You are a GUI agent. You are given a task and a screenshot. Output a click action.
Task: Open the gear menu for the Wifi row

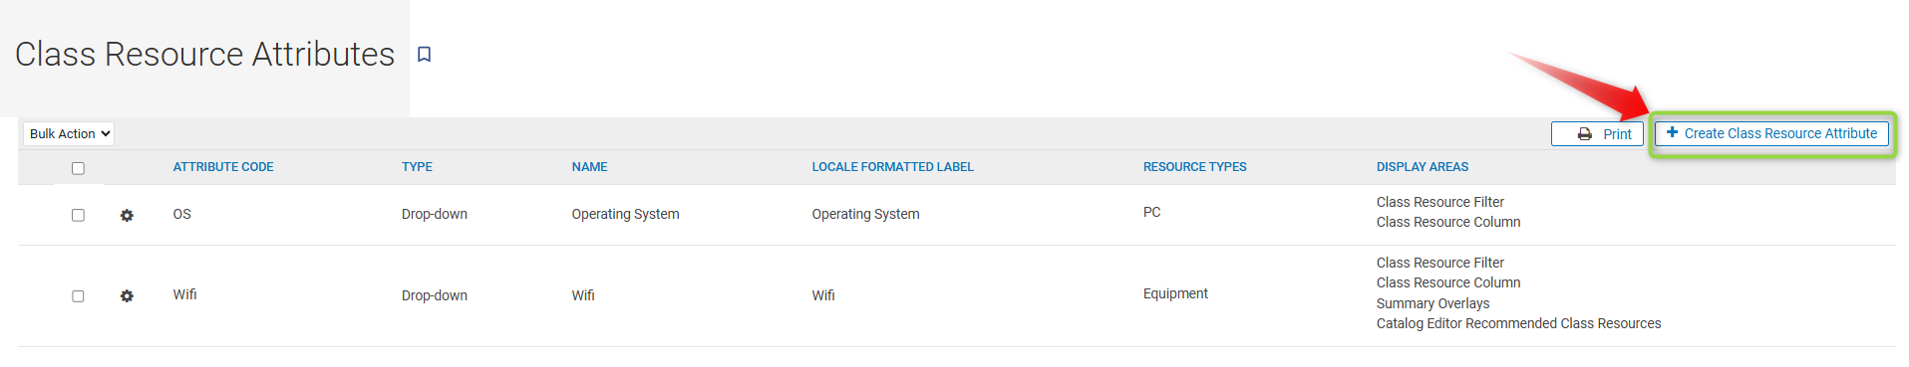click(x=127, y=296)
